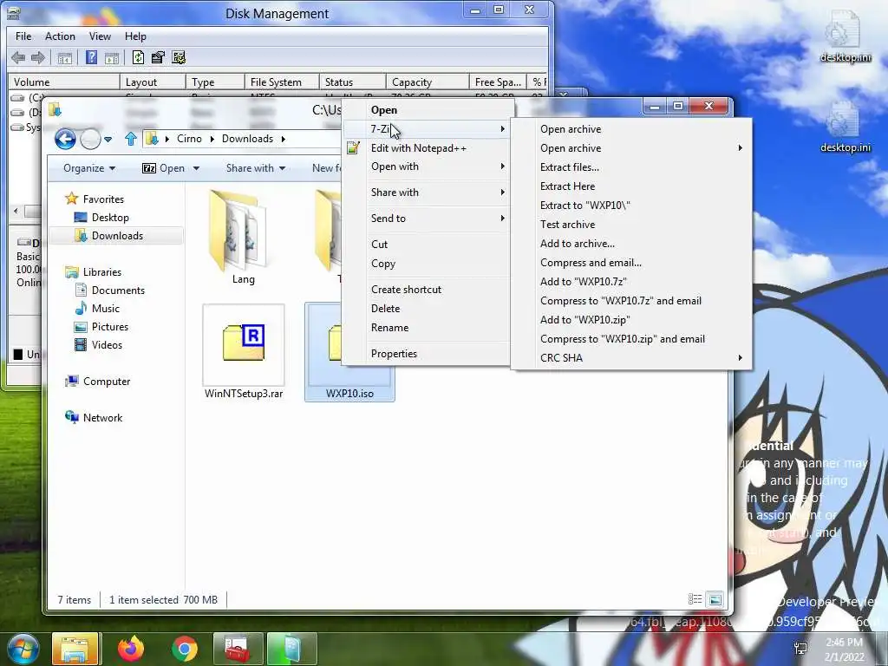Open Windows Explorer from the taskbar
Image resolution: width=888 pixels, height=666 pixels.
pos(75,650)
